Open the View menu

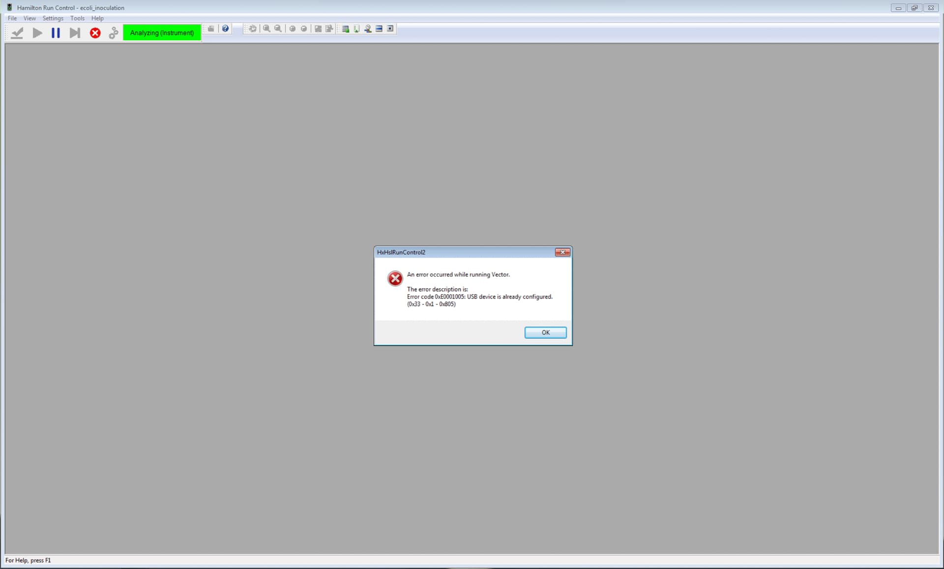[x=29, y=18]
